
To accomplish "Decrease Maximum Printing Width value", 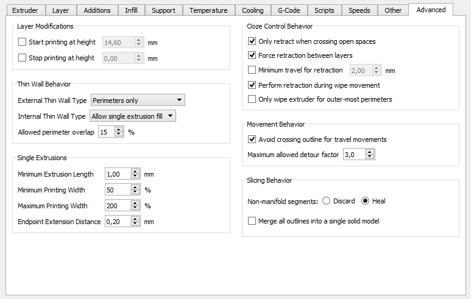I will [x=136, y=208].
